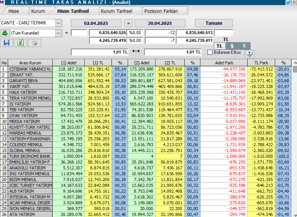Print the table using printer icon
The height and width of the screenshot is (217, 297).
[34, 43]
